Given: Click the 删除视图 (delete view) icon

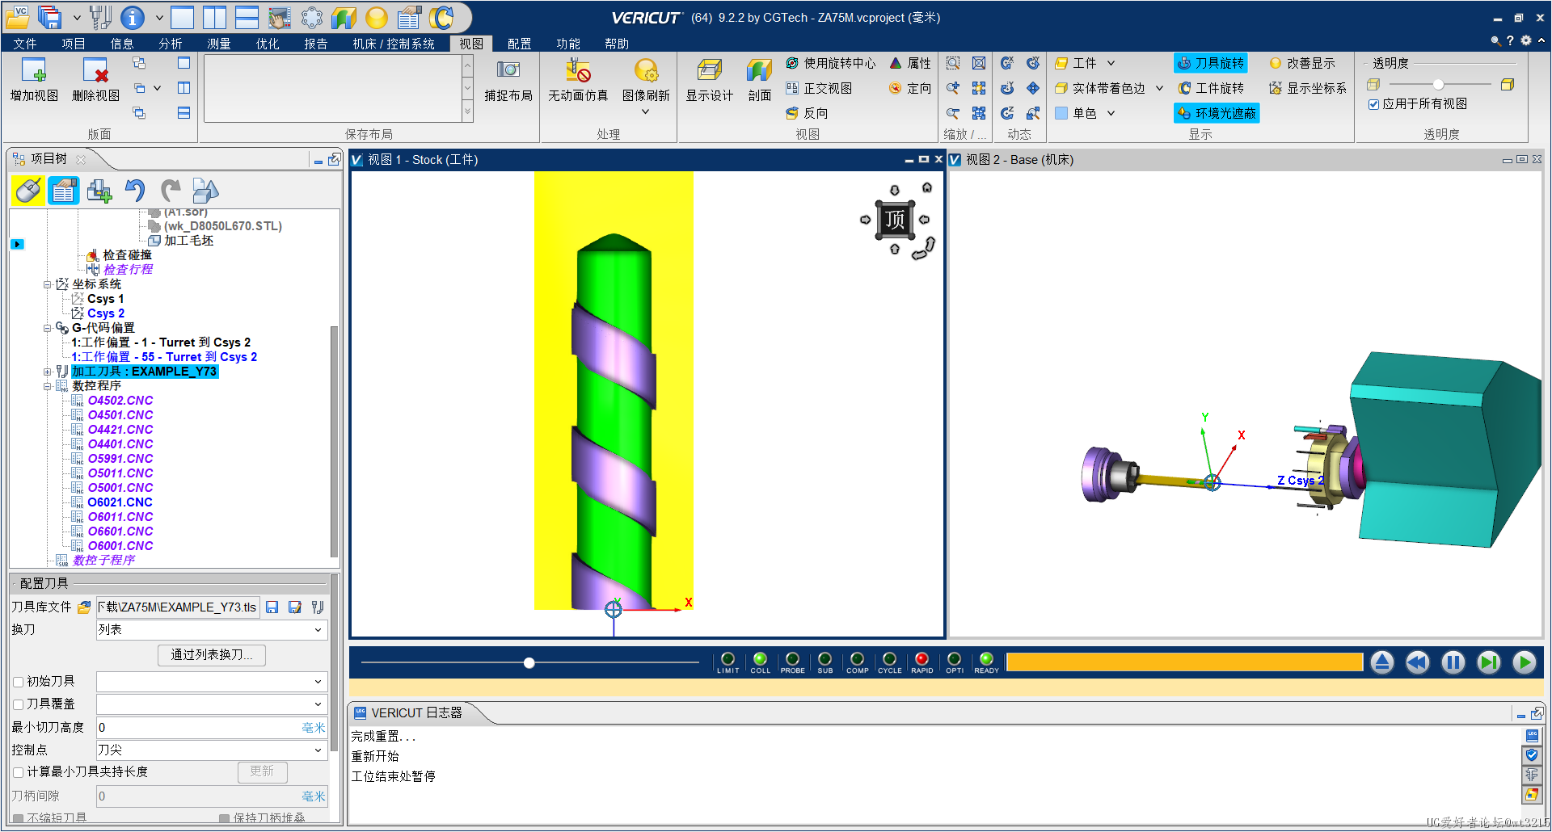Looking at the screenshot, I should 95,70.
